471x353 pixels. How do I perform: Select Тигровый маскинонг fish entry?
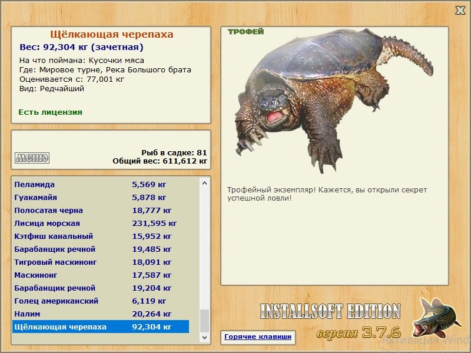click(x=101, y=262)
